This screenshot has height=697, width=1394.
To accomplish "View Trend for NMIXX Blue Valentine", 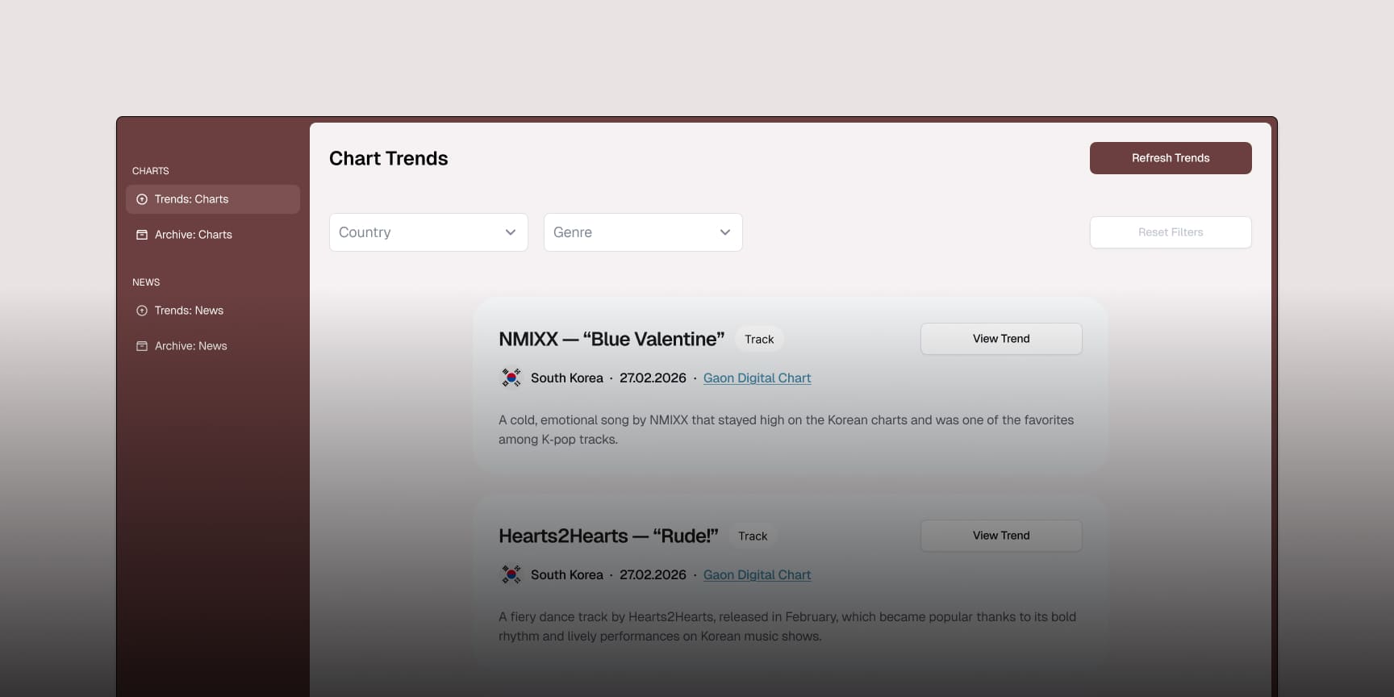I will point(1001,339).
